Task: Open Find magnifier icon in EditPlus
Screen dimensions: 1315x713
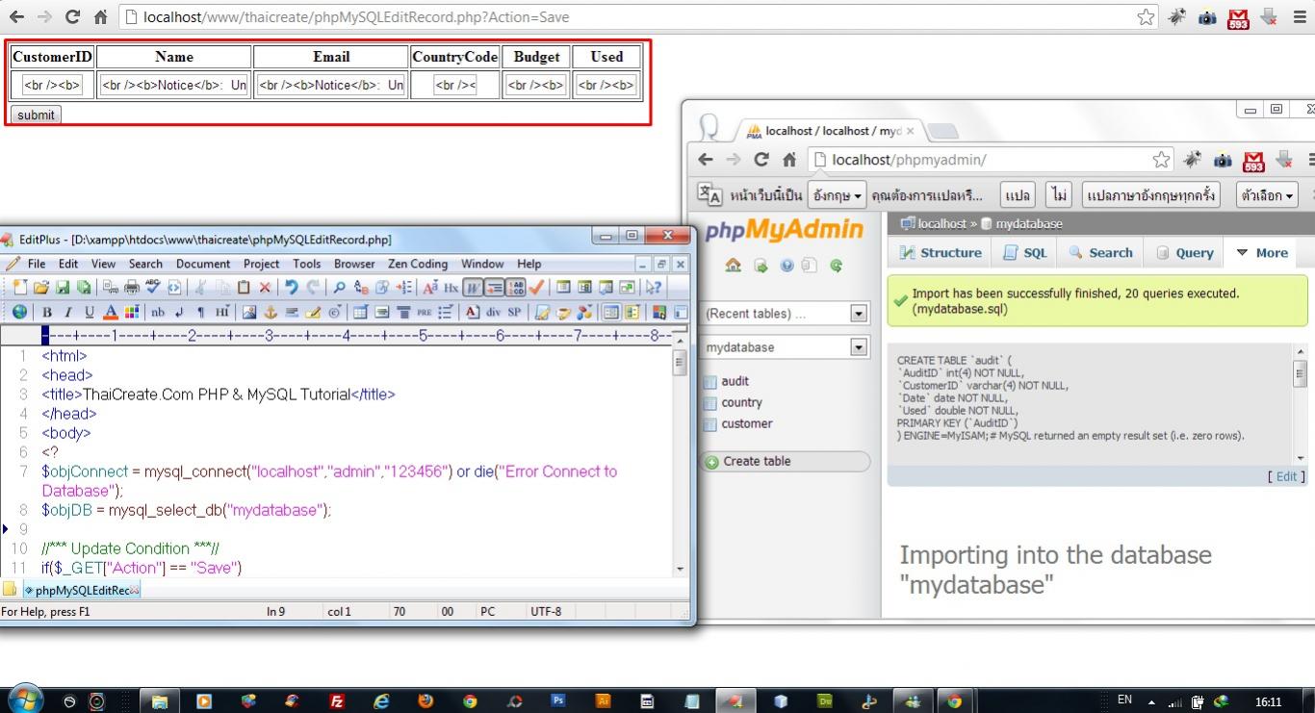Action: [x=339, y=287]
